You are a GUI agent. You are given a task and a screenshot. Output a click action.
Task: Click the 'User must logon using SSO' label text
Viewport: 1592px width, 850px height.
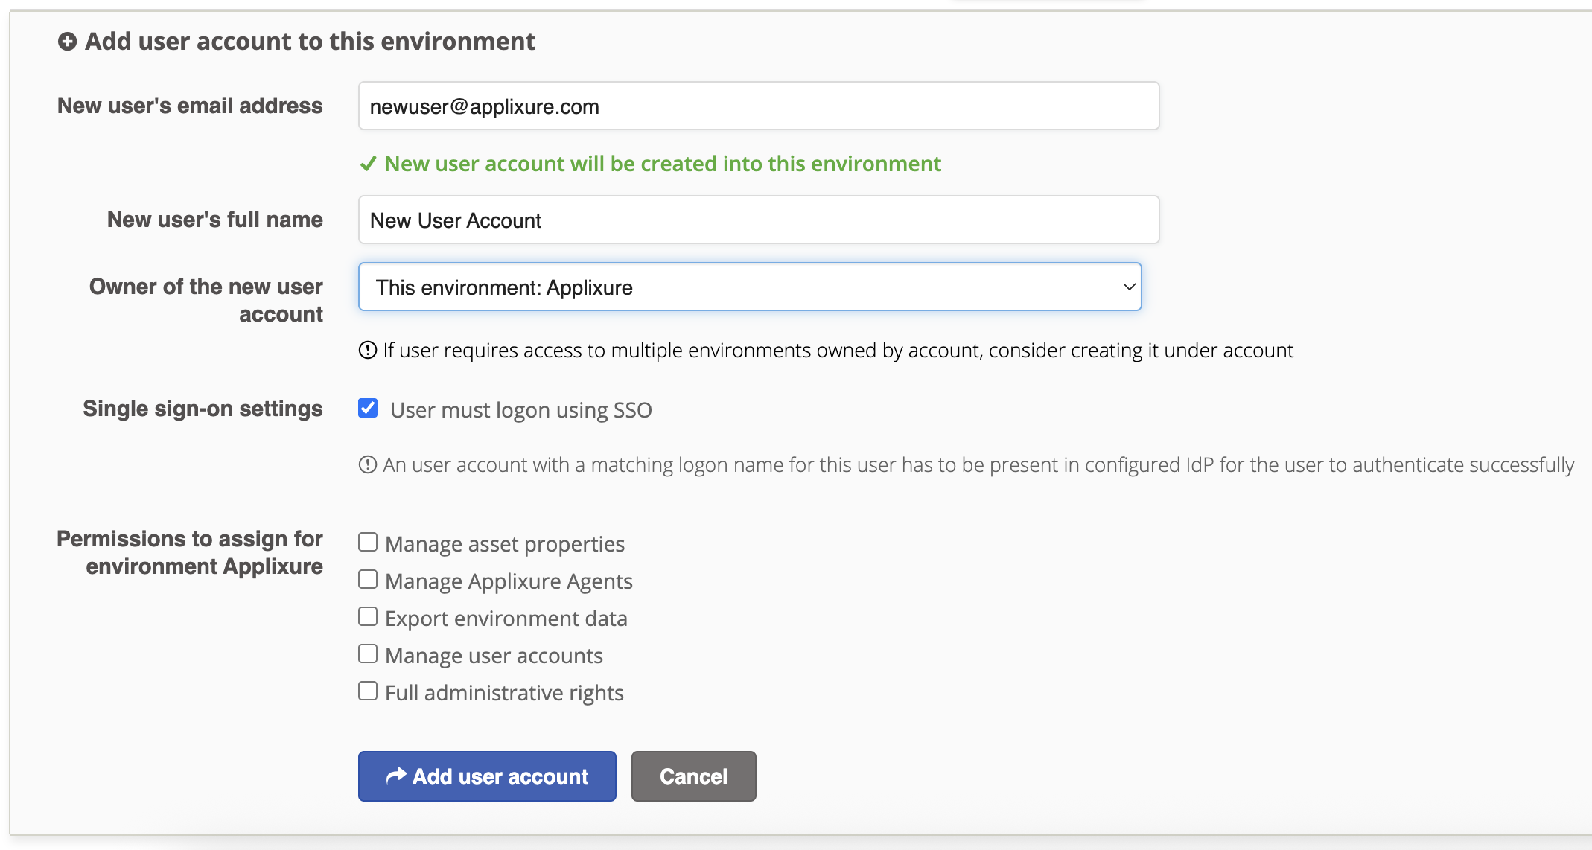coord(521,410)
